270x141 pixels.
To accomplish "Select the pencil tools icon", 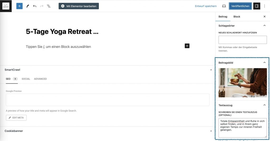I will (27, 6).
